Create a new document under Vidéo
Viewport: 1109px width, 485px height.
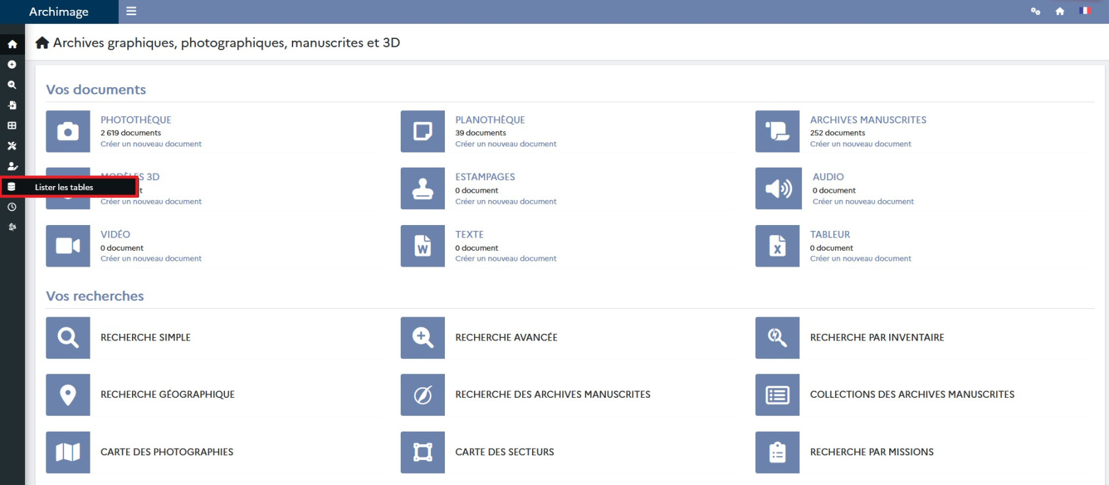151,259
